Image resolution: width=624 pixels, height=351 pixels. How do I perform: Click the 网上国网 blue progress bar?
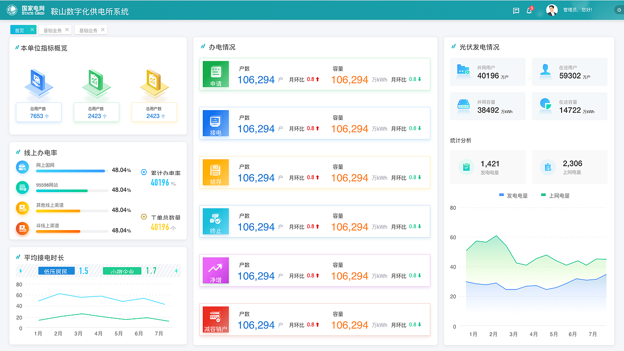70,171
